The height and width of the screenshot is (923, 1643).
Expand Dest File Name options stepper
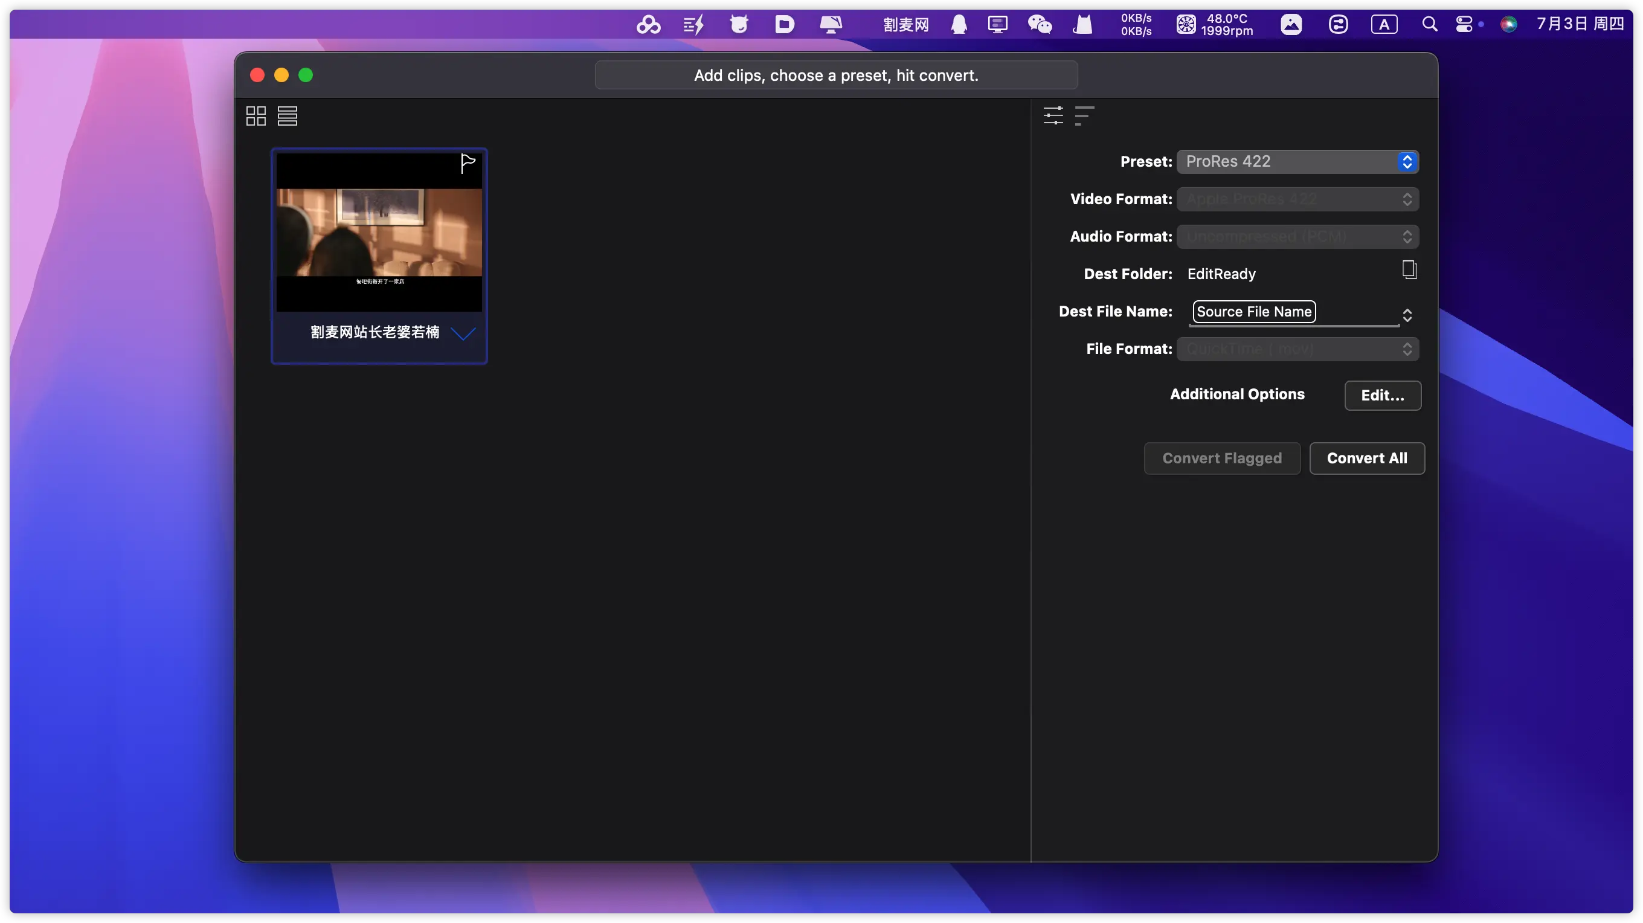[x=1407, y=315]
